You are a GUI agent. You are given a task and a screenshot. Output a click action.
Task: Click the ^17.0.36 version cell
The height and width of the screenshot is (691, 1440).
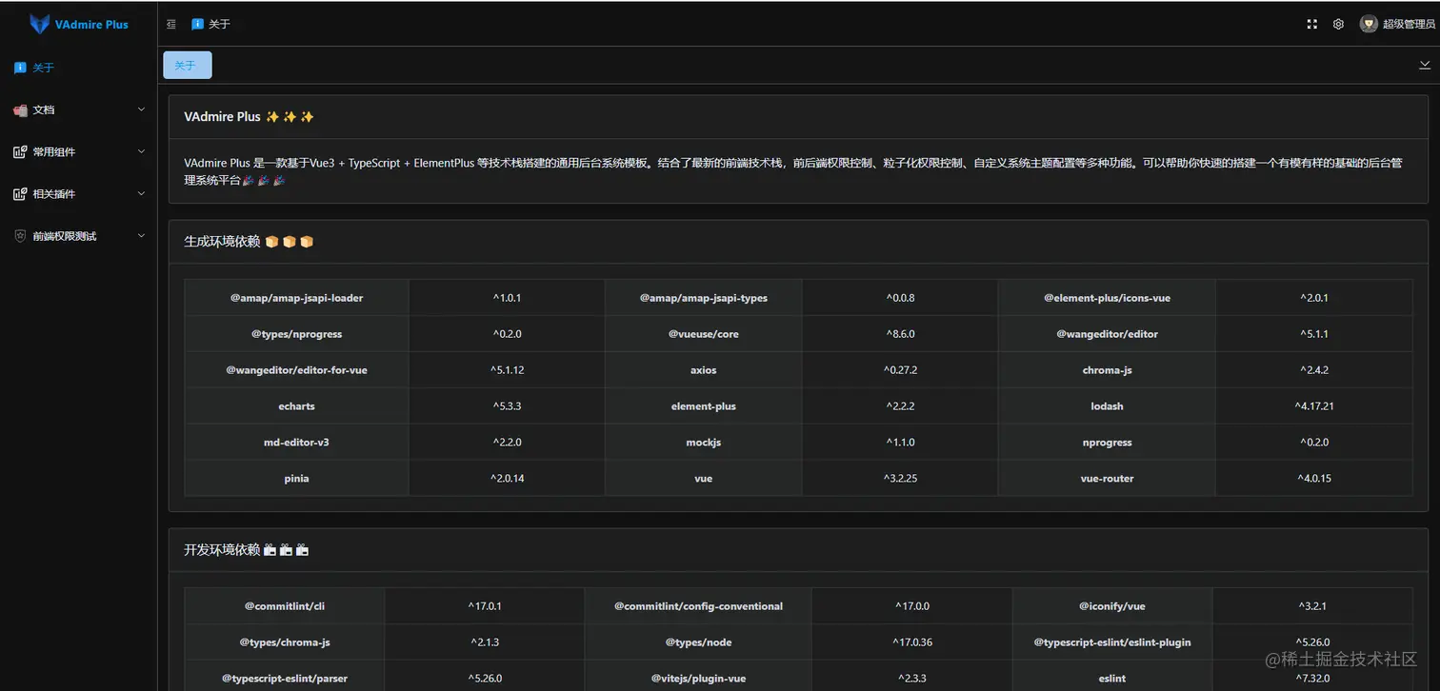point(912,642)
